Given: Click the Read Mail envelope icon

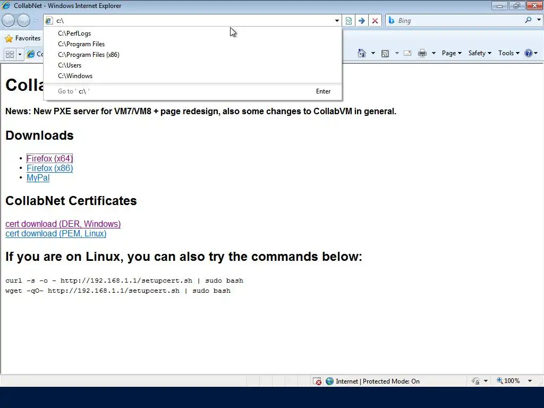Looking at the screenshot, I should (x=407, y=53).
